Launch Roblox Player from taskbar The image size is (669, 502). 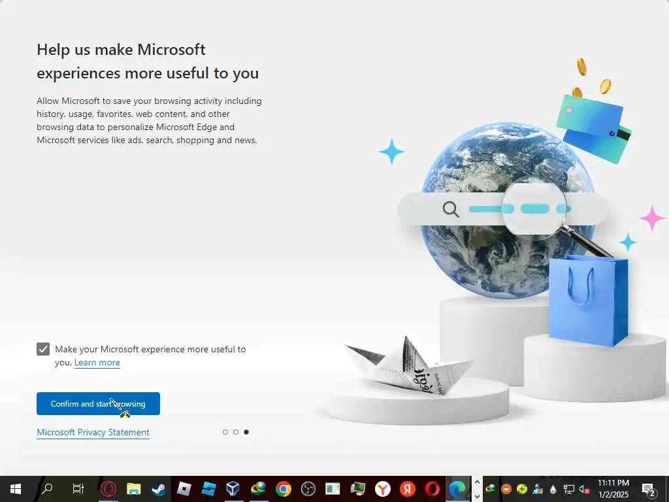click(184, 488)
